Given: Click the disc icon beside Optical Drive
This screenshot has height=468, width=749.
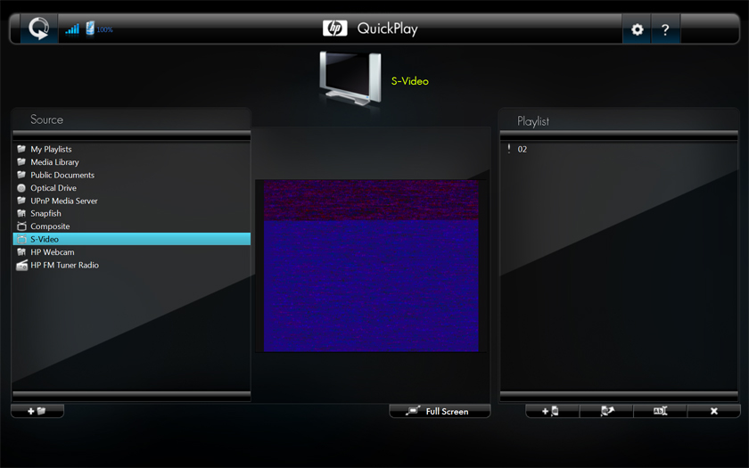Looking at the screenshot, I should coord(21,188).
